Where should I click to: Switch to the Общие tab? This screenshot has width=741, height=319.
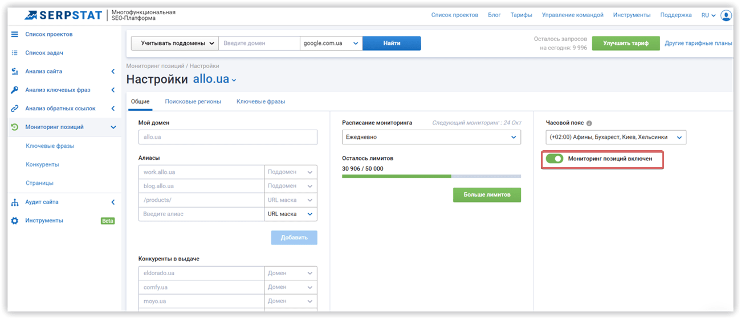[140, 102]
